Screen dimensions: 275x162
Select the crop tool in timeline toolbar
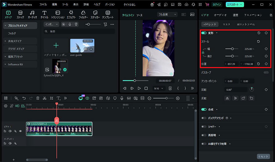[x=51, y=98]
